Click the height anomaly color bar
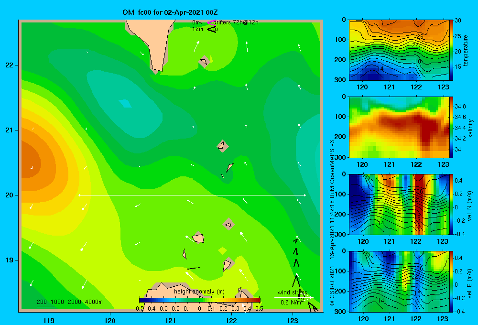The image size is (478, 325). [200, 300]
